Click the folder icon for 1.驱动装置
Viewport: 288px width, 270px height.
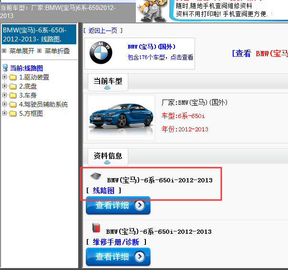point(13,78)
